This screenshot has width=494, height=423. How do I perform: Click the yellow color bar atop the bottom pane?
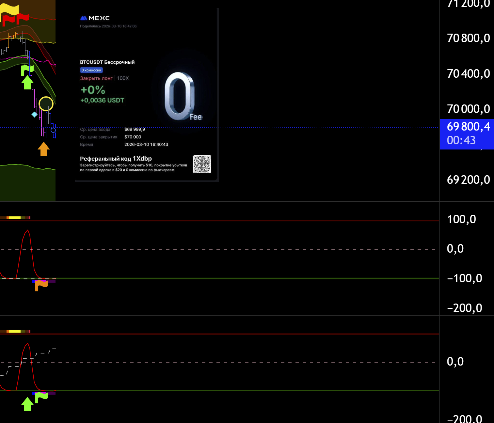click(x=15, y=331)
